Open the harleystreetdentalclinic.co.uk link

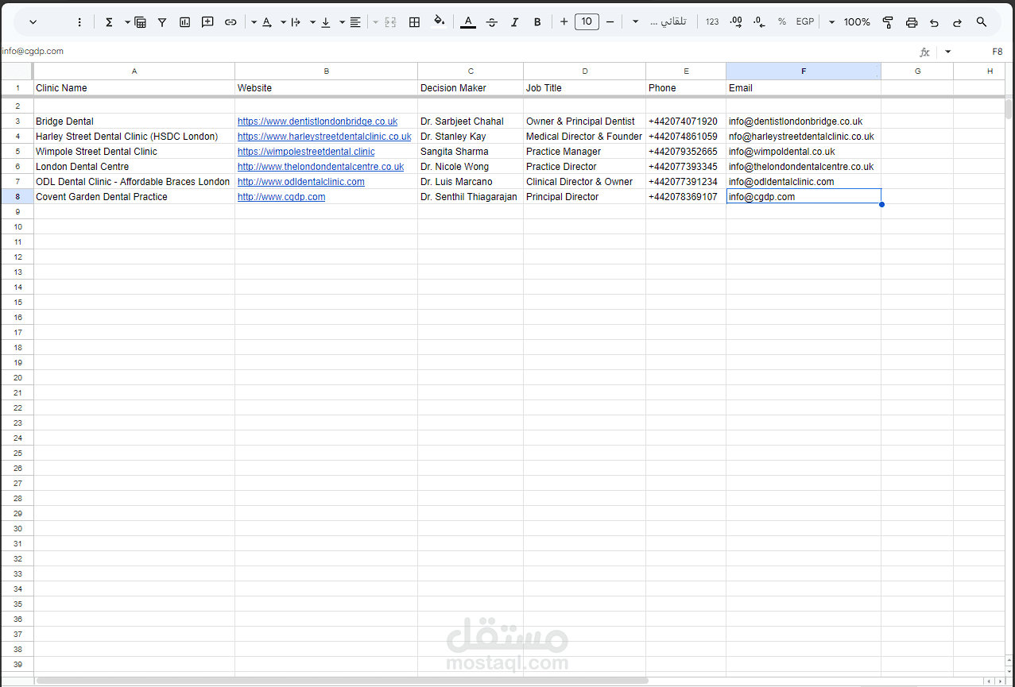(324, 137)
